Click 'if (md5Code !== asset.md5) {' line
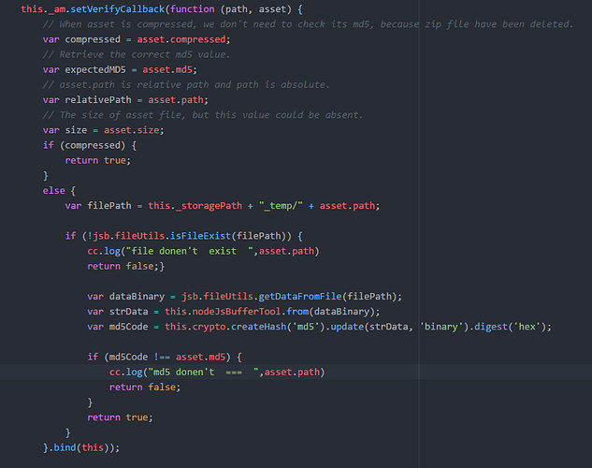The width and height of the screenshot is (592, 468). [x=165, y=357]
